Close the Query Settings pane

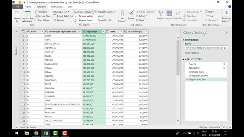[226, 33]
